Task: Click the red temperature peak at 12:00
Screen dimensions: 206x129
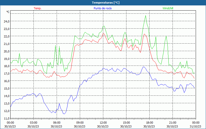Action: coord(103,34)
